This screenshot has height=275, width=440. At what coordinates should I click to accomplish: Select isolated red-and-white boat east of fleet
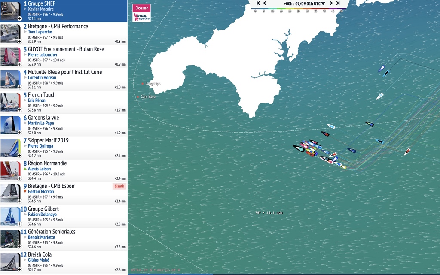click(x=407, y=152)
